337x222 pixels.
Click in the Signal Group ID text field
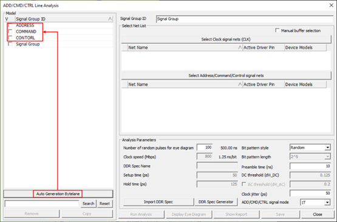(x=245, y=19)
